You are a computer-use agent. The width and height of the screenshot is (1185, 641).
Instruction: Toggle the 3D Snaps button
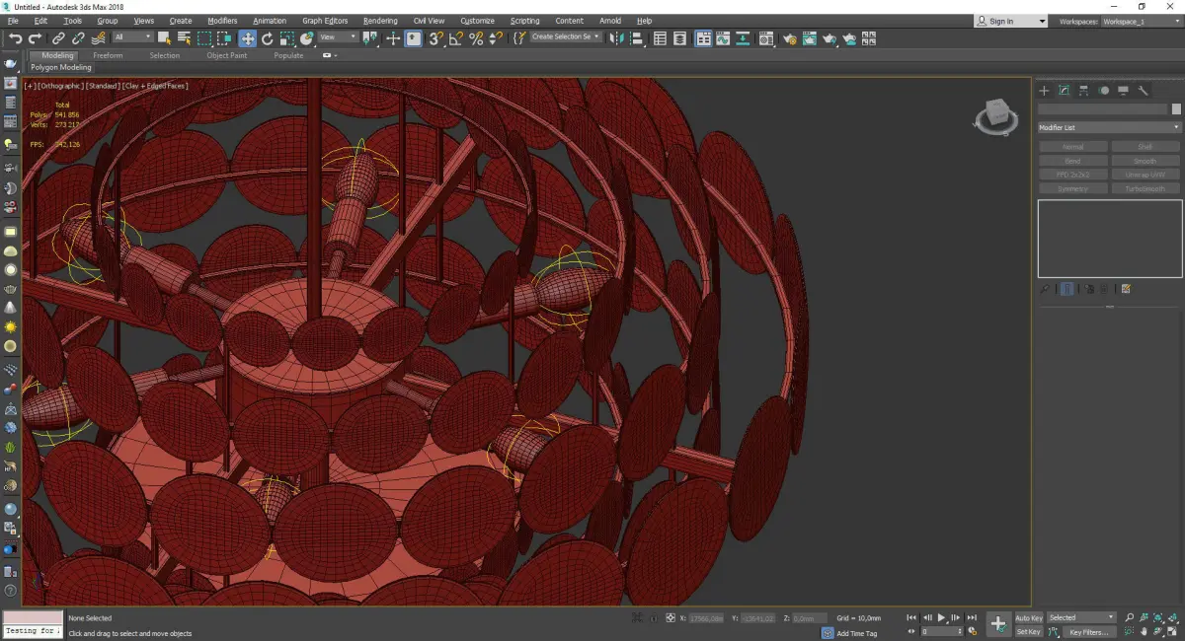click(x=434, y=38)
